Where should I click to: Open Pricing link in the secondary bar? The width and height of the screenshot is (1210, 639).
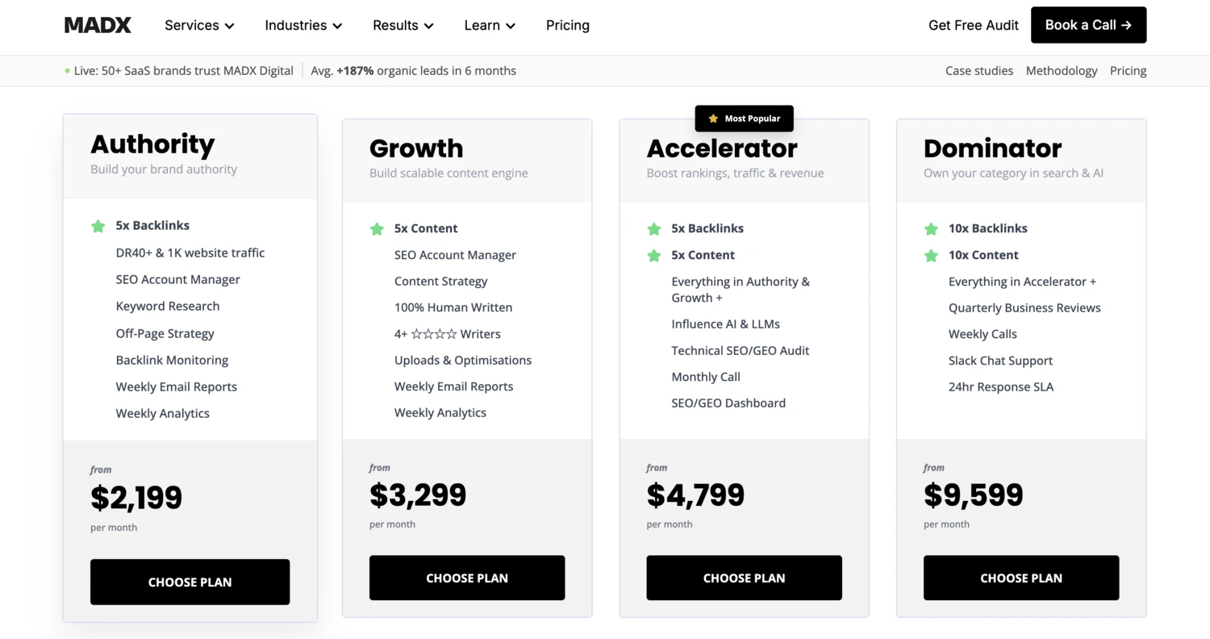(1129, 71)
